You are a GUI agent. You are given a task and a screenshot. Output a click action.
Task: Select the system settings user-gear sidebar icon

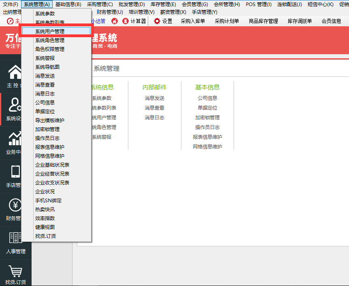(x=15, y=105)
